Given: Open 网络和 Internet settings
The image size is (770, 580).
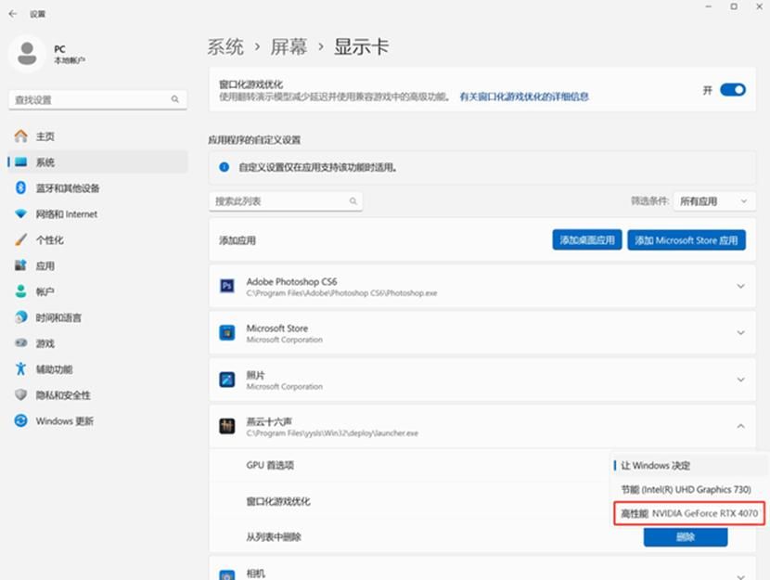Looking at the screenshot, I should [97, 213].
